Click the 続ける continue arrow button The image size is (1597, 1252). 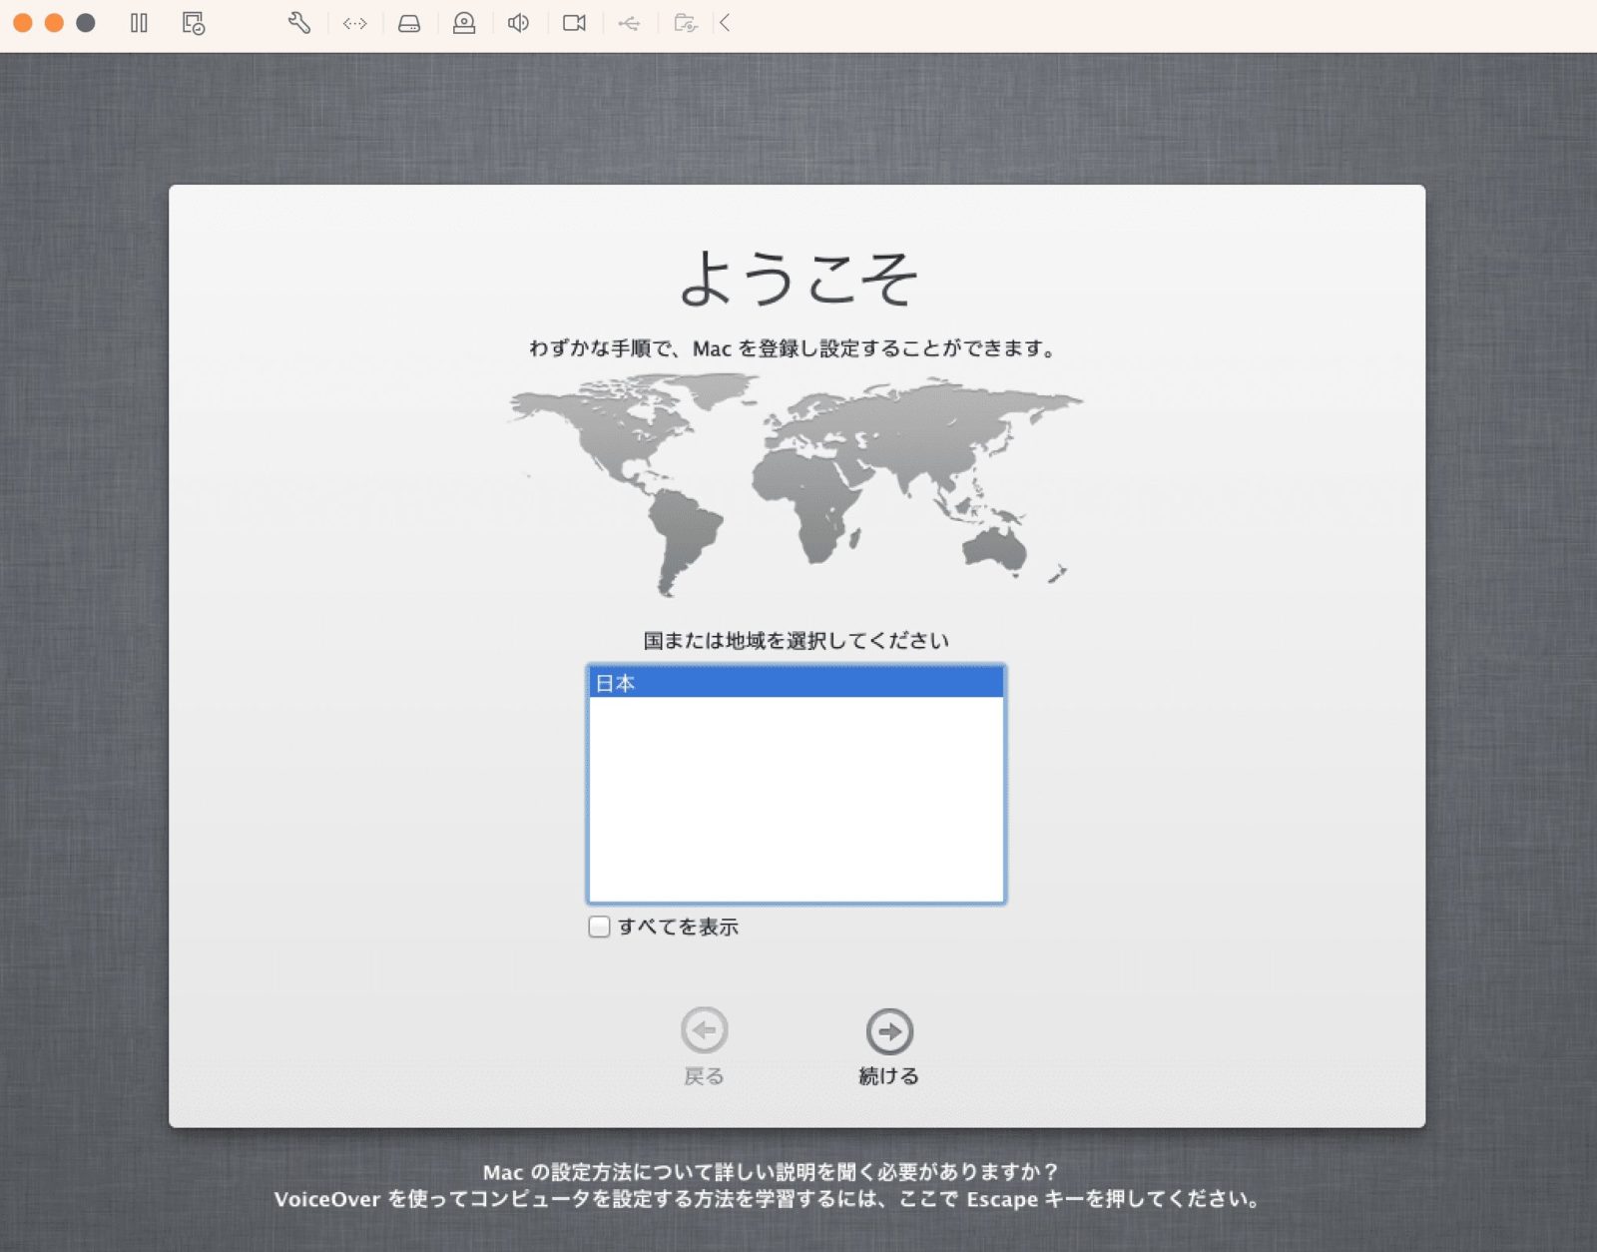point(889,1031)
